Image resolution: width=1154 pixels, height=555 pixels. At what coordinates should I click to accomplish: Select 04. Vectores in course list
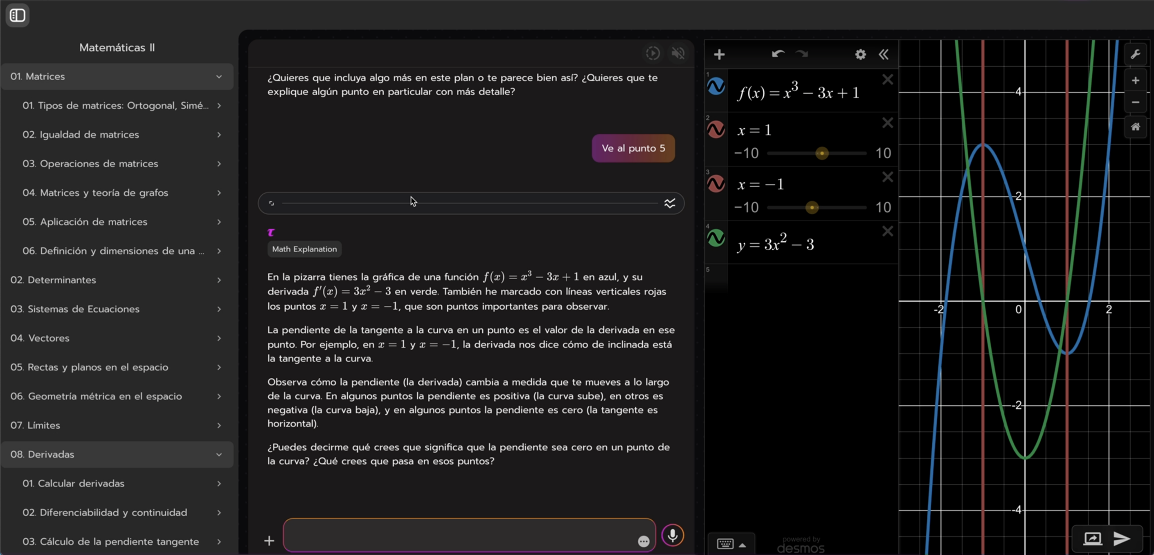pos(40,338)
